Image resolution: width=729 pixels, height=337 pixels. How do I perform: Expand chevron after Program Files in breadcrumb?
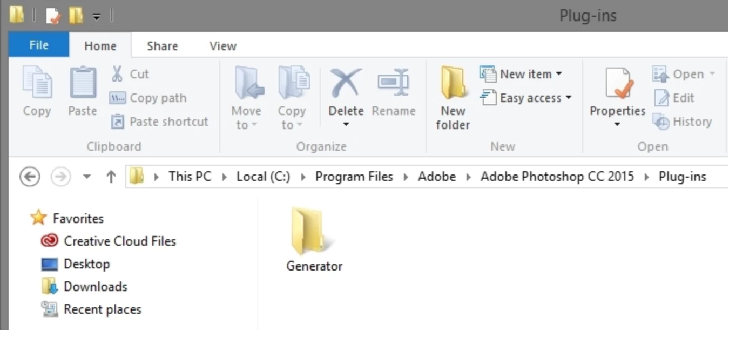click(x=406, y=177)
